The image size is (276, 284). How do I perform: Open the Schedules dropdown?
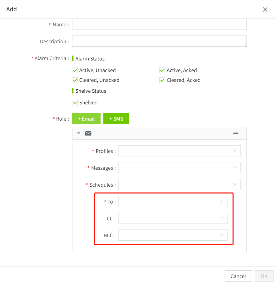179,185
